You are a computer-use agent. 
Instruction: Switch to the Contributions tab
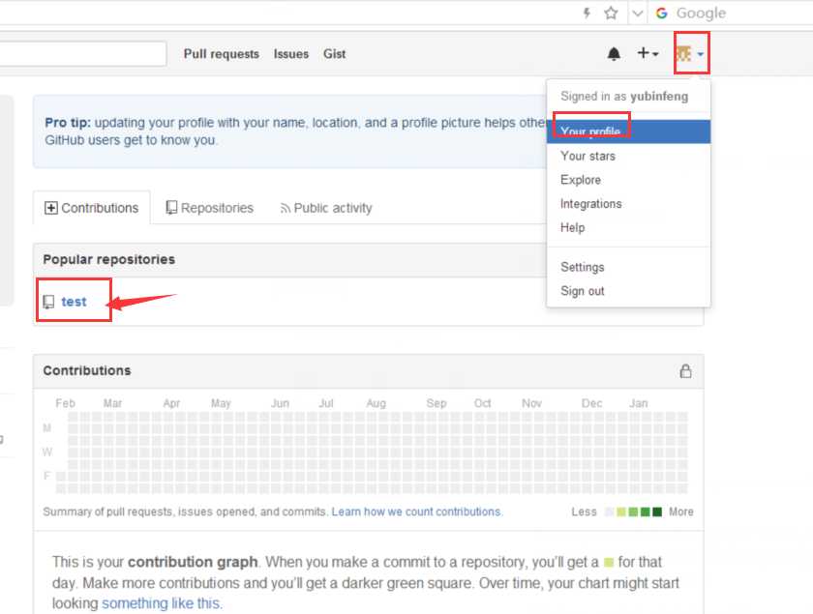(x=92, y=208)
